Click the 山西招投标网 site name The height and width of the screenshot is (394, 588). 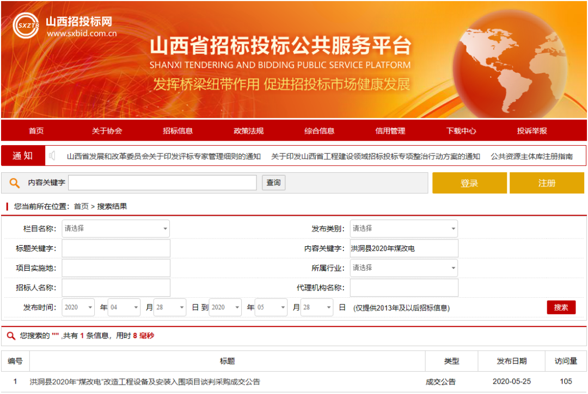pos(79,21)
